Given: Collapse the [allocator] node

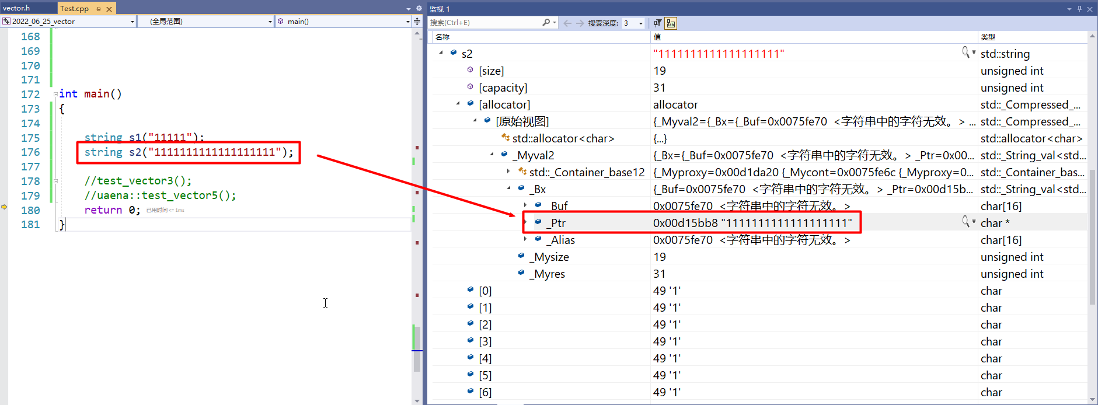Looking at the screenshot, I should 458,103.
